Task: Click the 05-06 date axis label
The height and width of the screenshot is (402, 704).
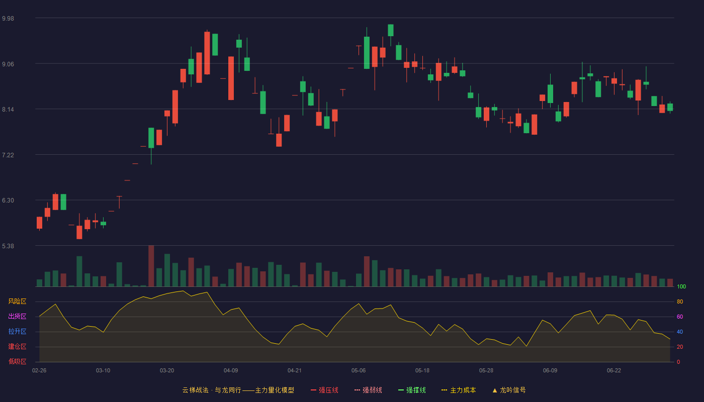Action: (359, 370)
